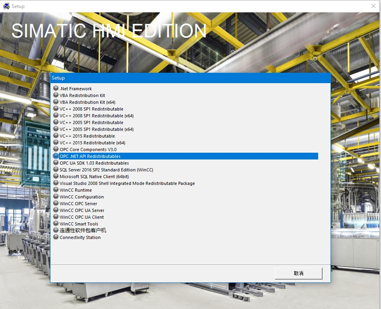Select VBA Redistribution Kit (x64) text
Viewport: 381px width, 309px height.
pos(87,102)
